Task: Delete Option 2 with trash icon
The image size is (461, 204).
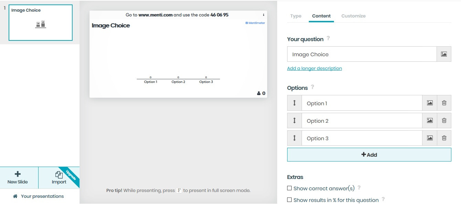Action: [x=444, y=120]
